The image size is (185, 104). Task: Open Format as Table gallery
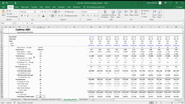click(113, 14)
